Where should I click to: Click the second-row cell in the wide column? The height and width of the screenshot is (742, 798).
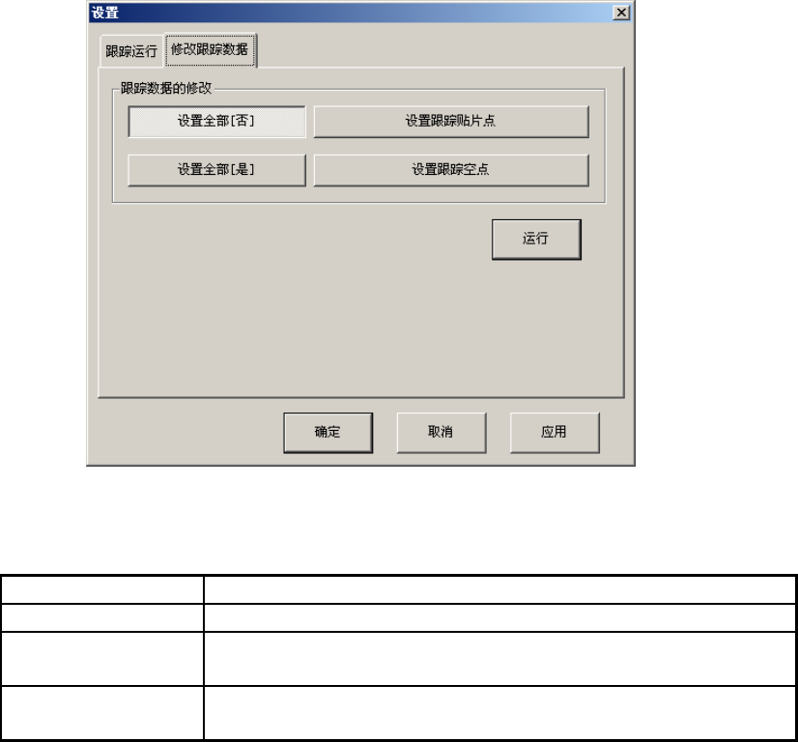(x=499, y=617)
